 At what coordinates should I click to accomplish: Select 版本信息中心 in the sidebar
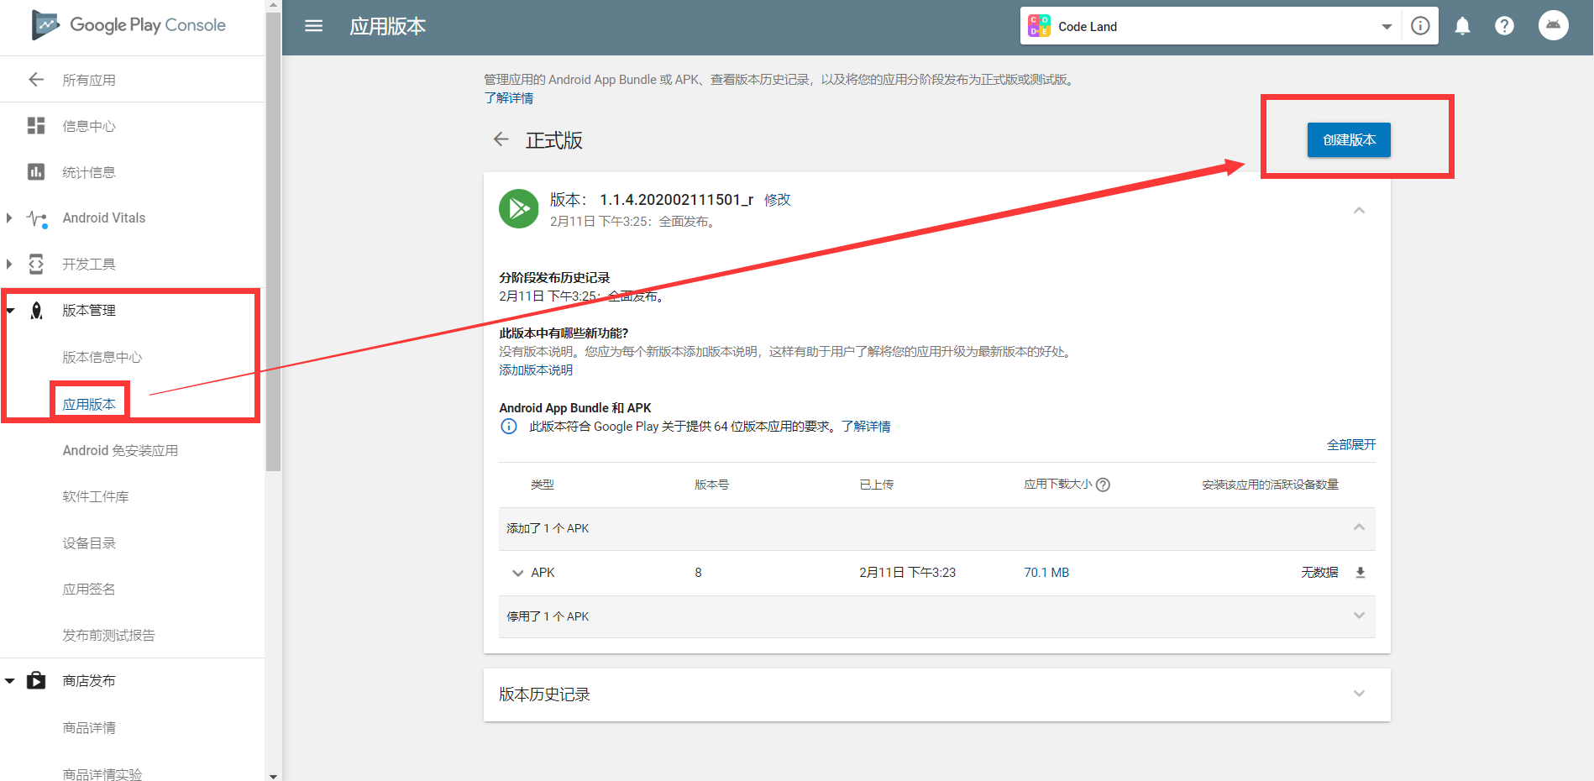[102, 357]
